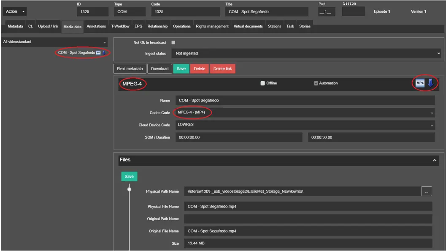Click the MP4 format icon in MPEG-4 header
Screen dimensions: 446x251
[x=420, y=83]
